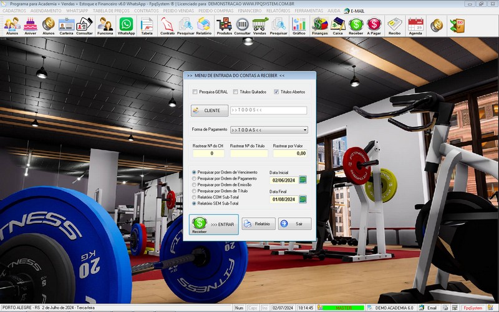Check the Títulos Quitados checkbox
This screenshot has width=499, height=312.
coord(235,92)
